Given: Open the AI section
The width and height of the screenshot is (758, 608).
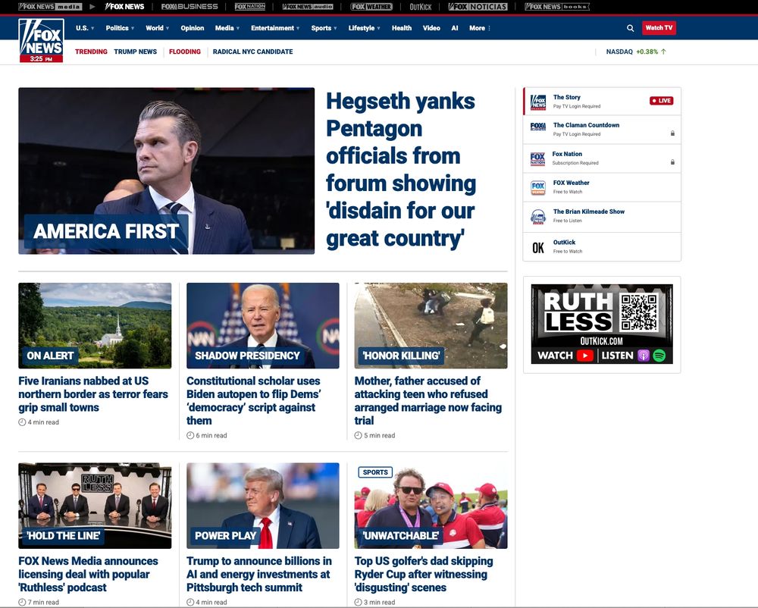Looking at the screenshot, I should 454,28.
